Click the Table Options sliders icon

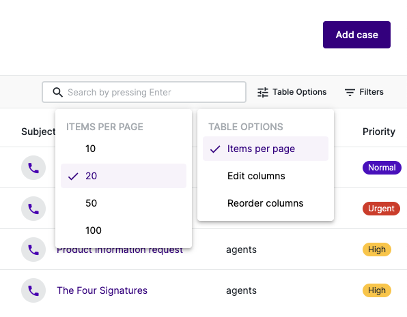[263, 92]
